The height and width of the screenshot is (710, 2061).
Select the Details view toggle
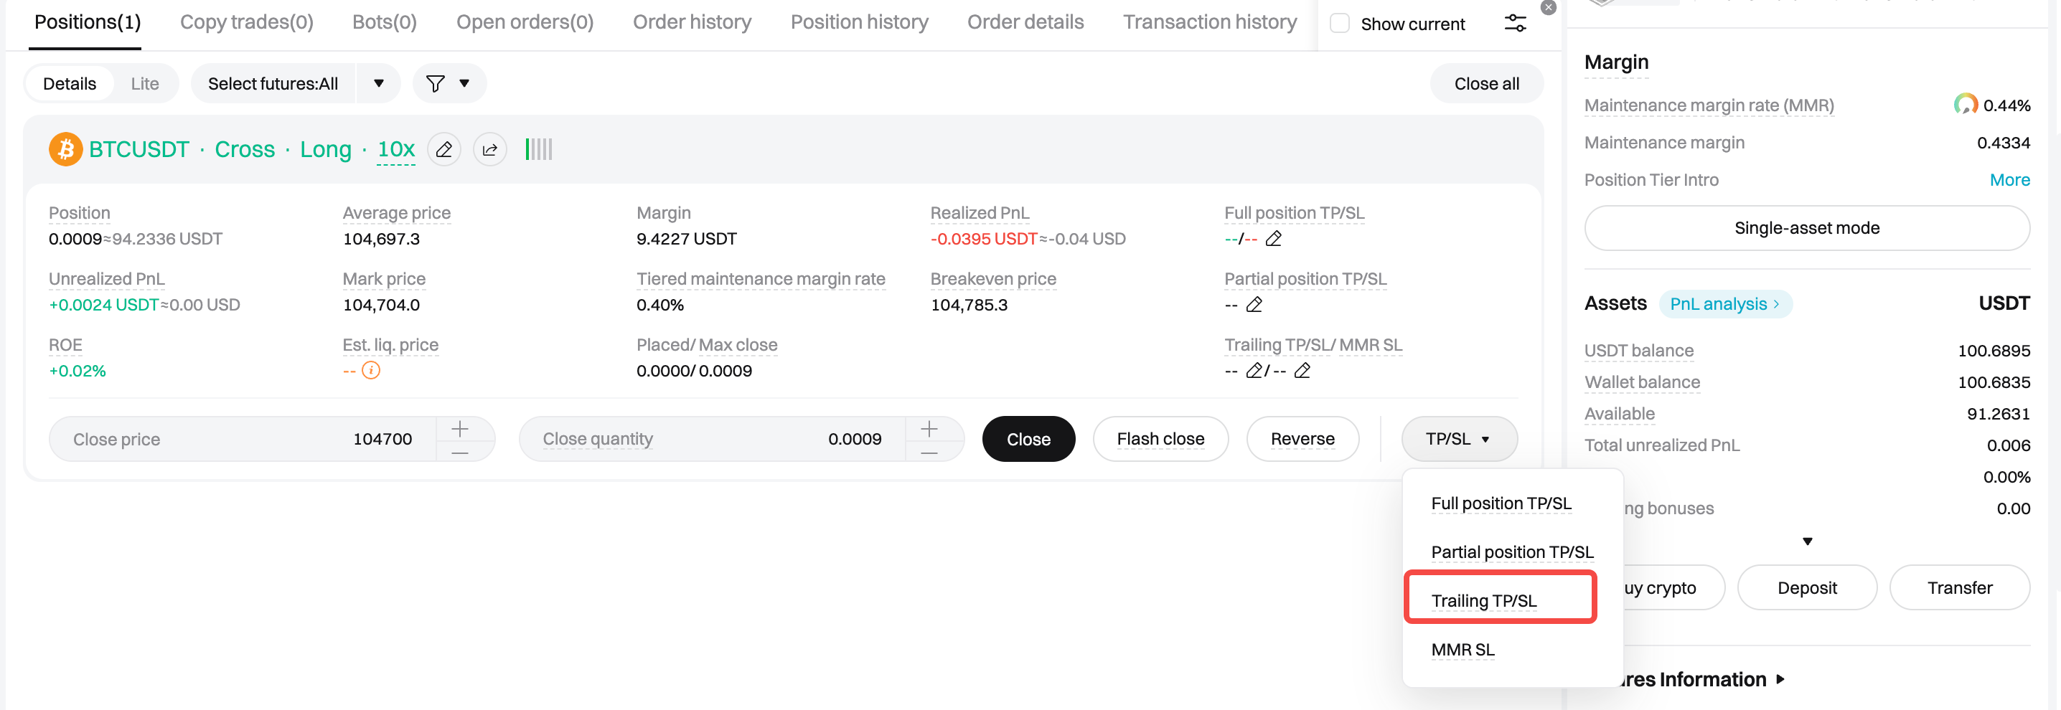(x=70, y=84)
